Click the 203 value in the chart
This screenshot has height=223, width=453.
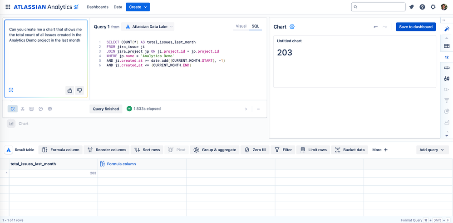click(x=285, y=53)
